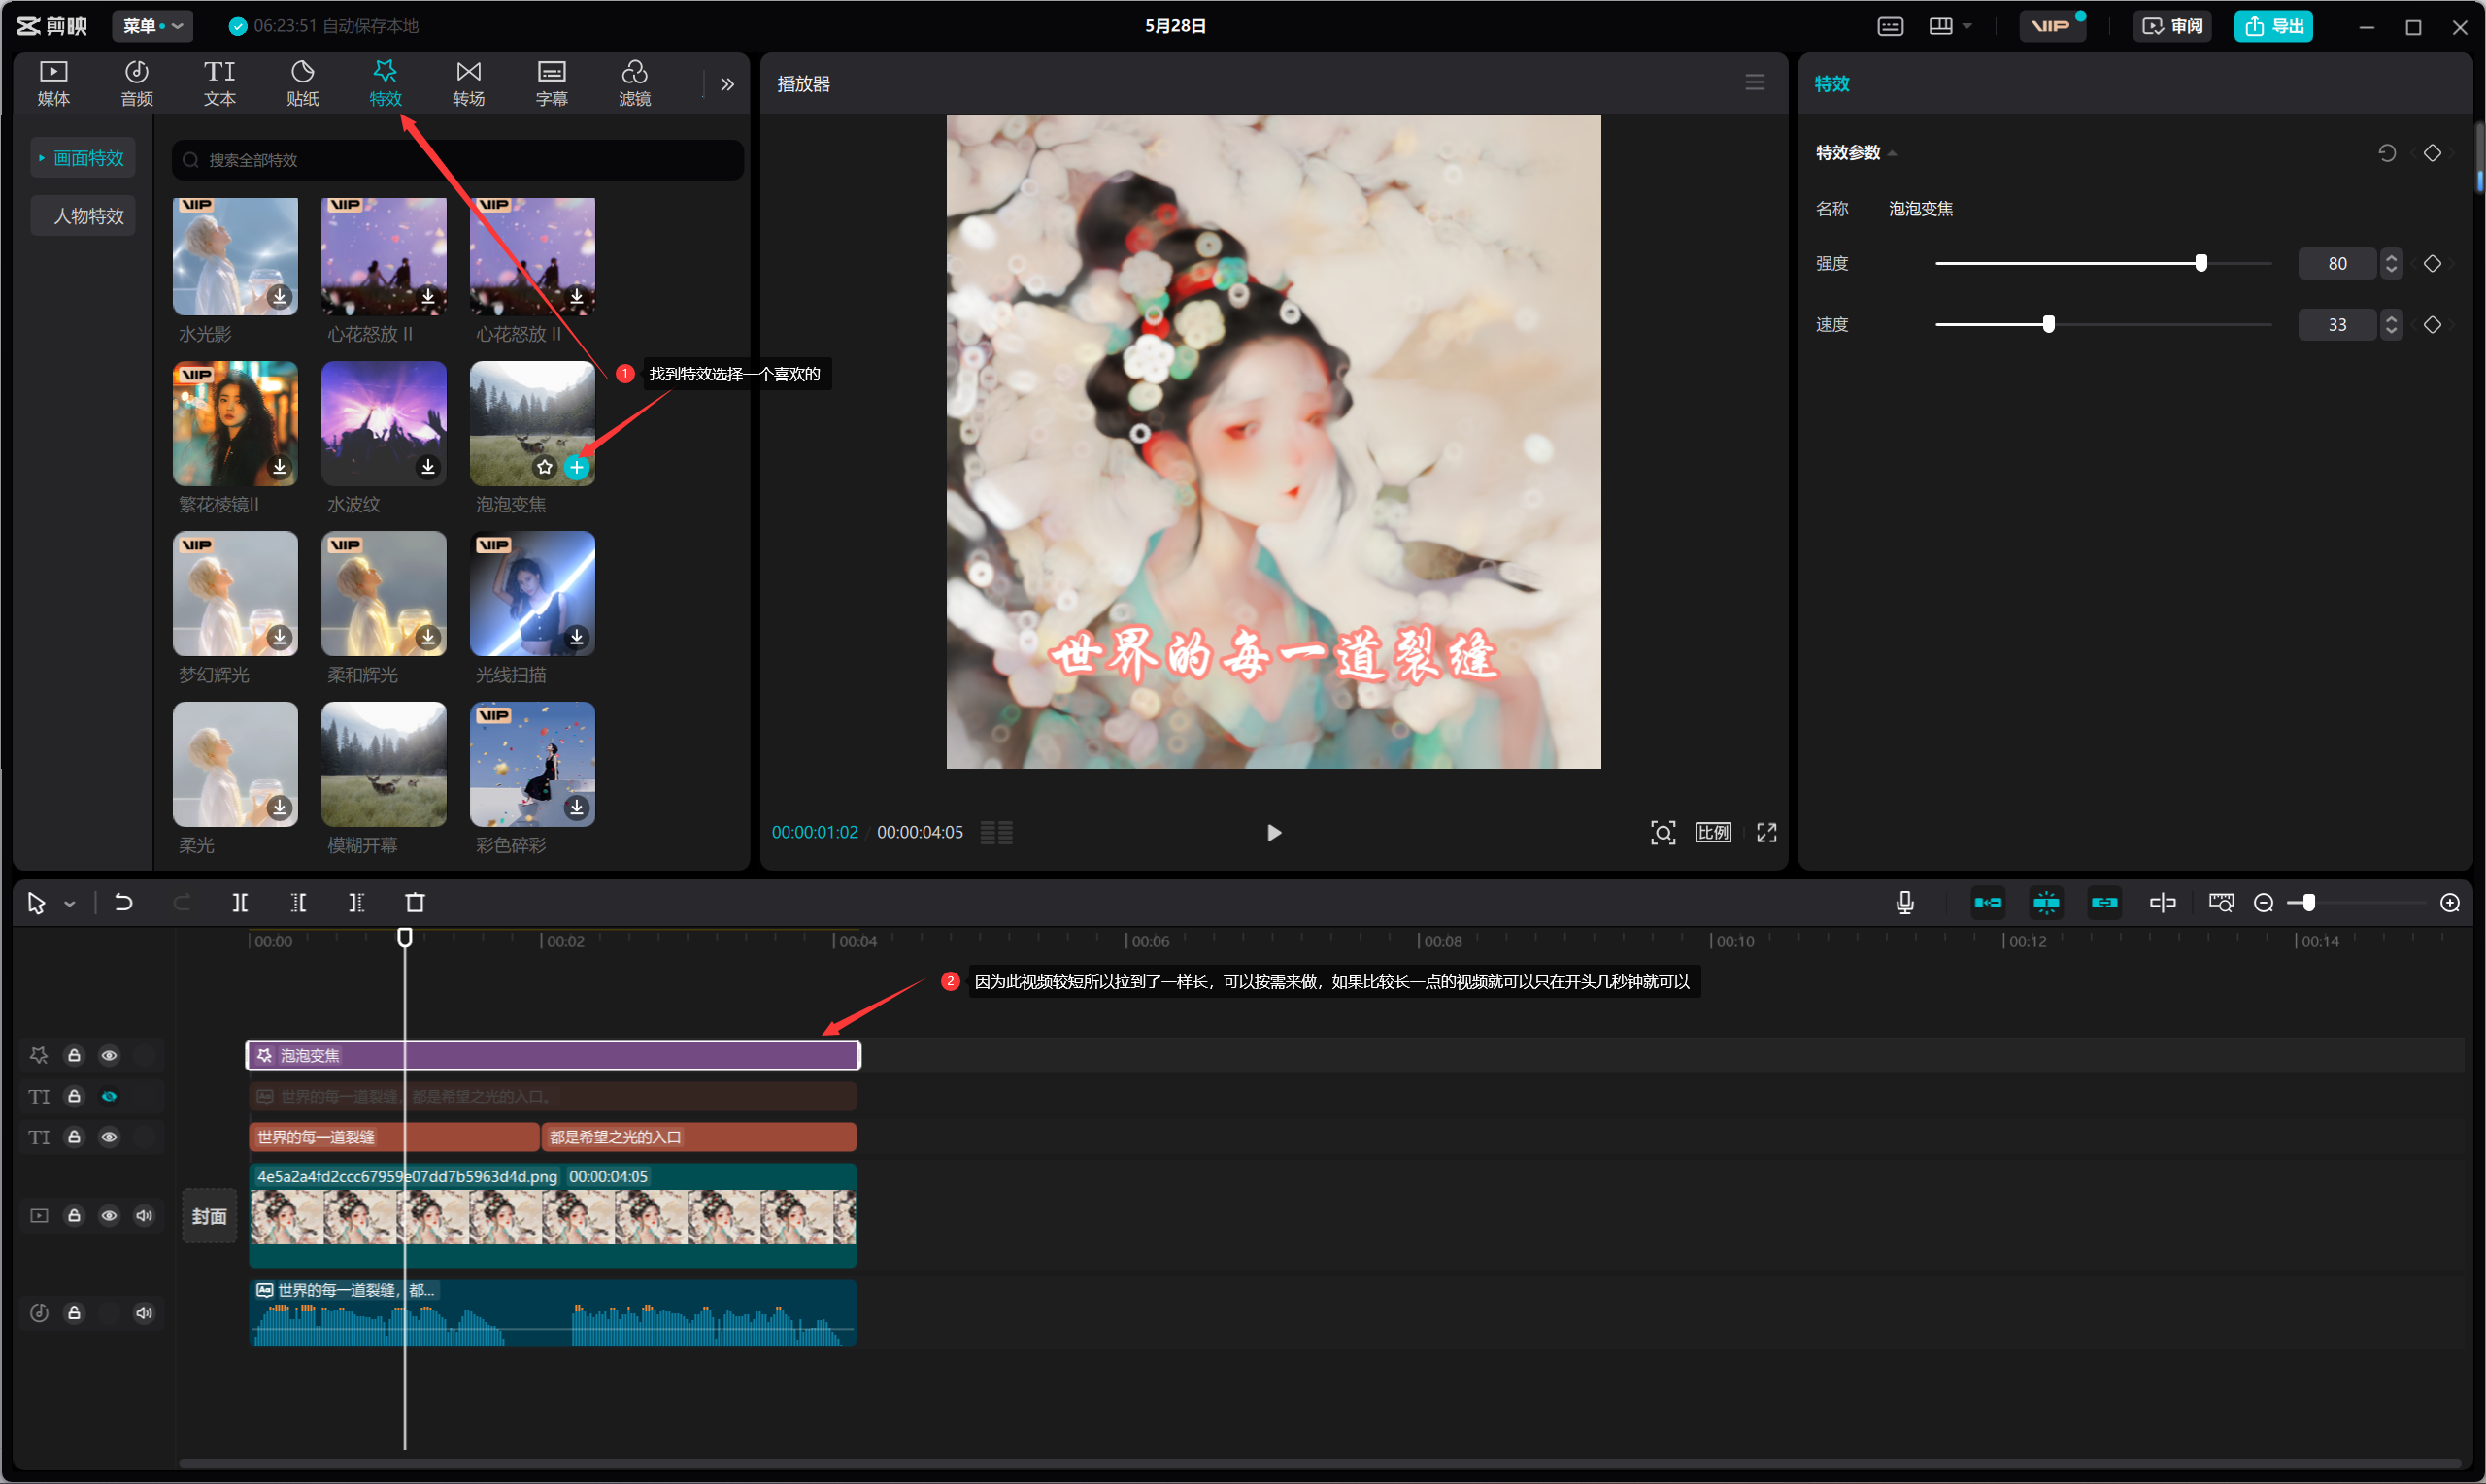Screen dimensions: 2486x1484
Task: Open the 媒体 media tab
Action: point(53,83)
